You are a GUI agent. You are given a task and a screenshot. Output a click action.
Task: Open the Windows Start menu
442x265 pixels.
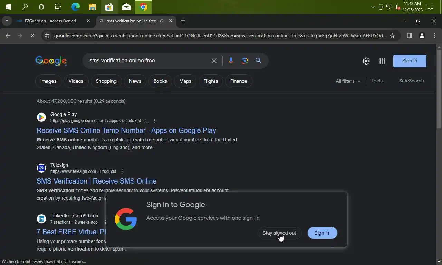(8, 7)
